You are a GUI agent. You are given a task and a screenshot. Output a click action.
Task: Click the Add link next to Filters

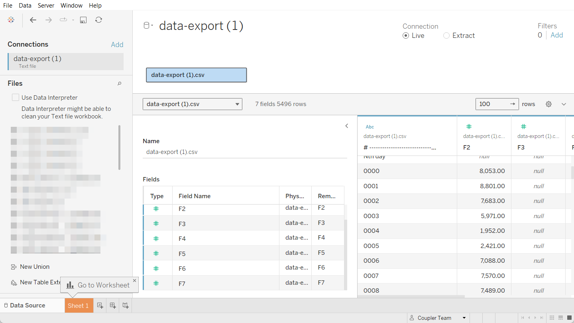[x=556, y=35]
